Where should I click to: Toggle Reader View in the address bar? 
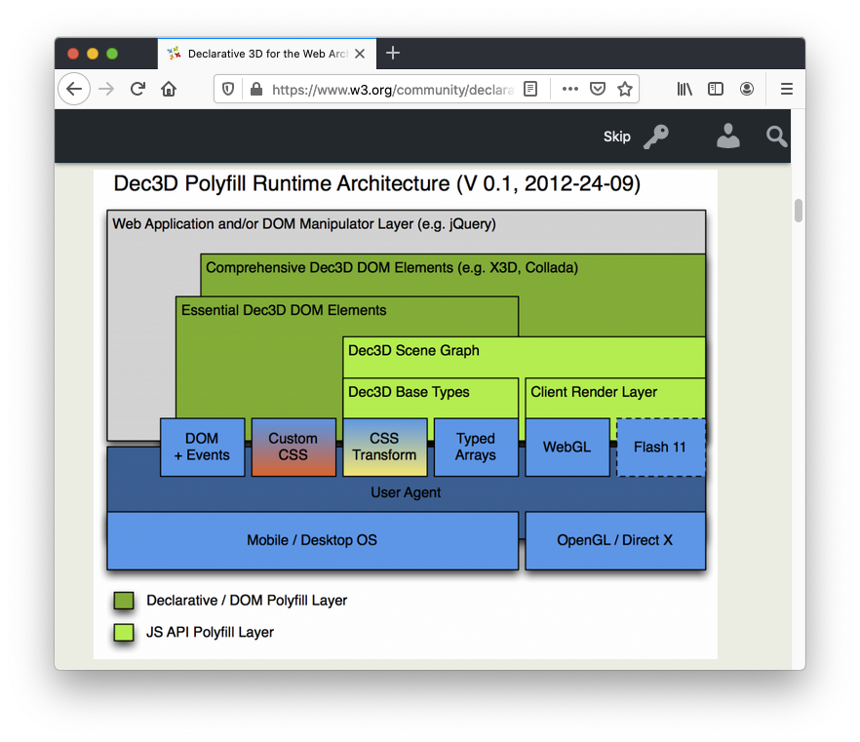tap(530, 89)
